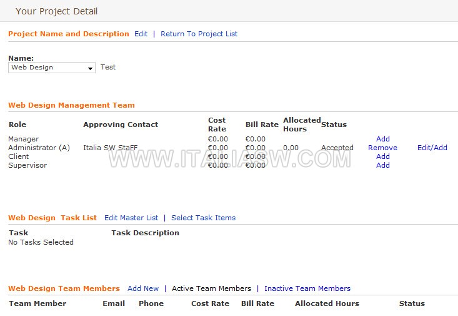Image resolution: width=458 pixels, height=316 pixels.
Task: Open Edit Master List for tasks
Action: [131, 218]
